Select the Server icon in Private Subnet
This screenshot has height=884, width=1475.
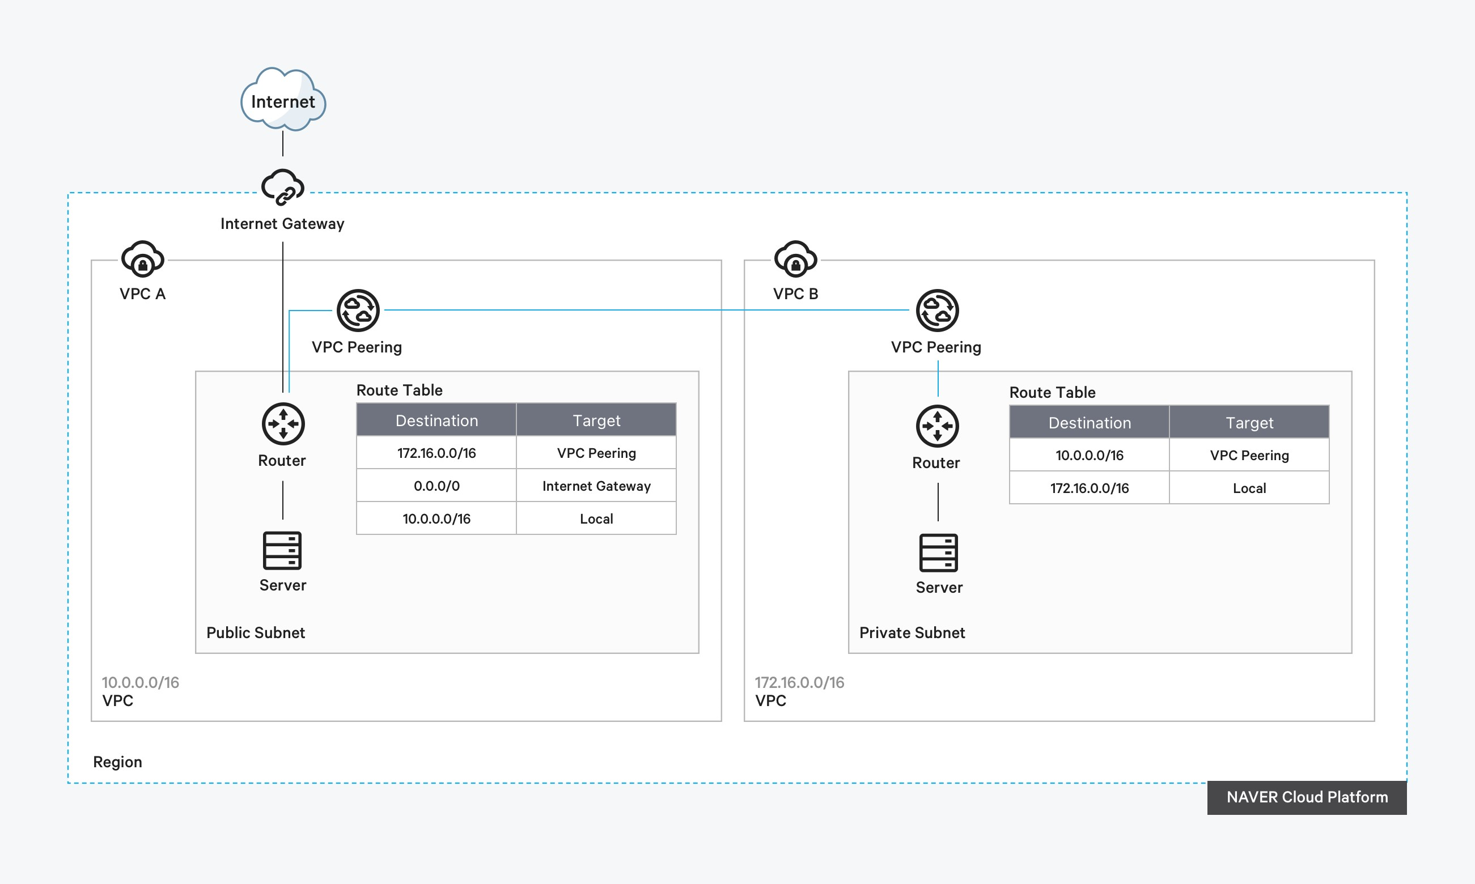938,553
